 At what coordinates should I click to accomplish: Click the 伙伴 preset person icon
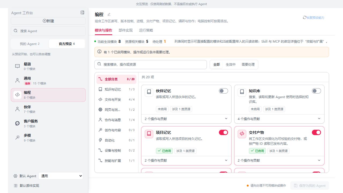[17, 109]
